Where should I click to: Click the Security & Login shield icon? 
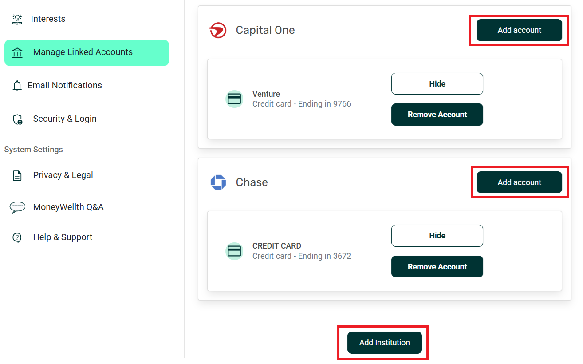pyautogui.click(x=17, y=119)
